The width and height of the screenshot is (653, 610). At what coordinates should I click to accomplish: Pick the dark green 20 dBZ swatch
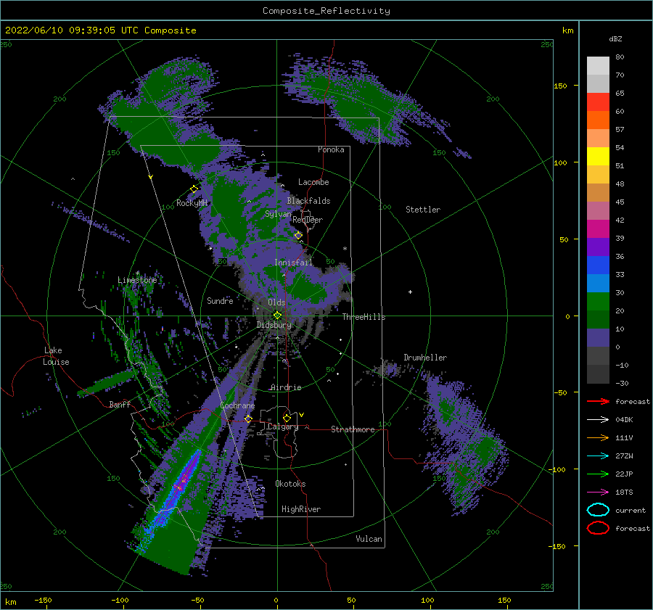click(x=598, y=319)
